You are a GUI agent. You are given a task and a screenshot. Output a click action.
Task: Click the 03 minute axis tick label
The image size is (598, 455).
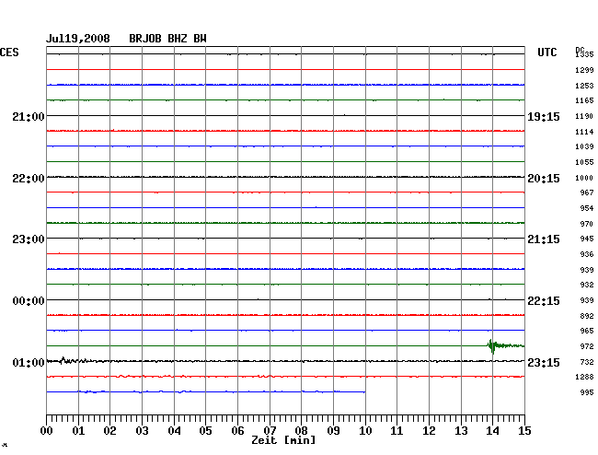(142, 431)
